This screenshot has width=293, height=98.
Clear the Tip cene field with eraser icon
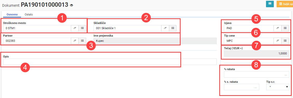tap(277, 41)
